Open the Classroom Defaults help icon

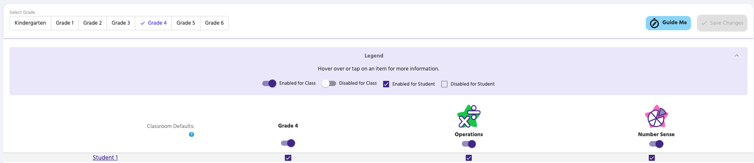tap(191, 134)
